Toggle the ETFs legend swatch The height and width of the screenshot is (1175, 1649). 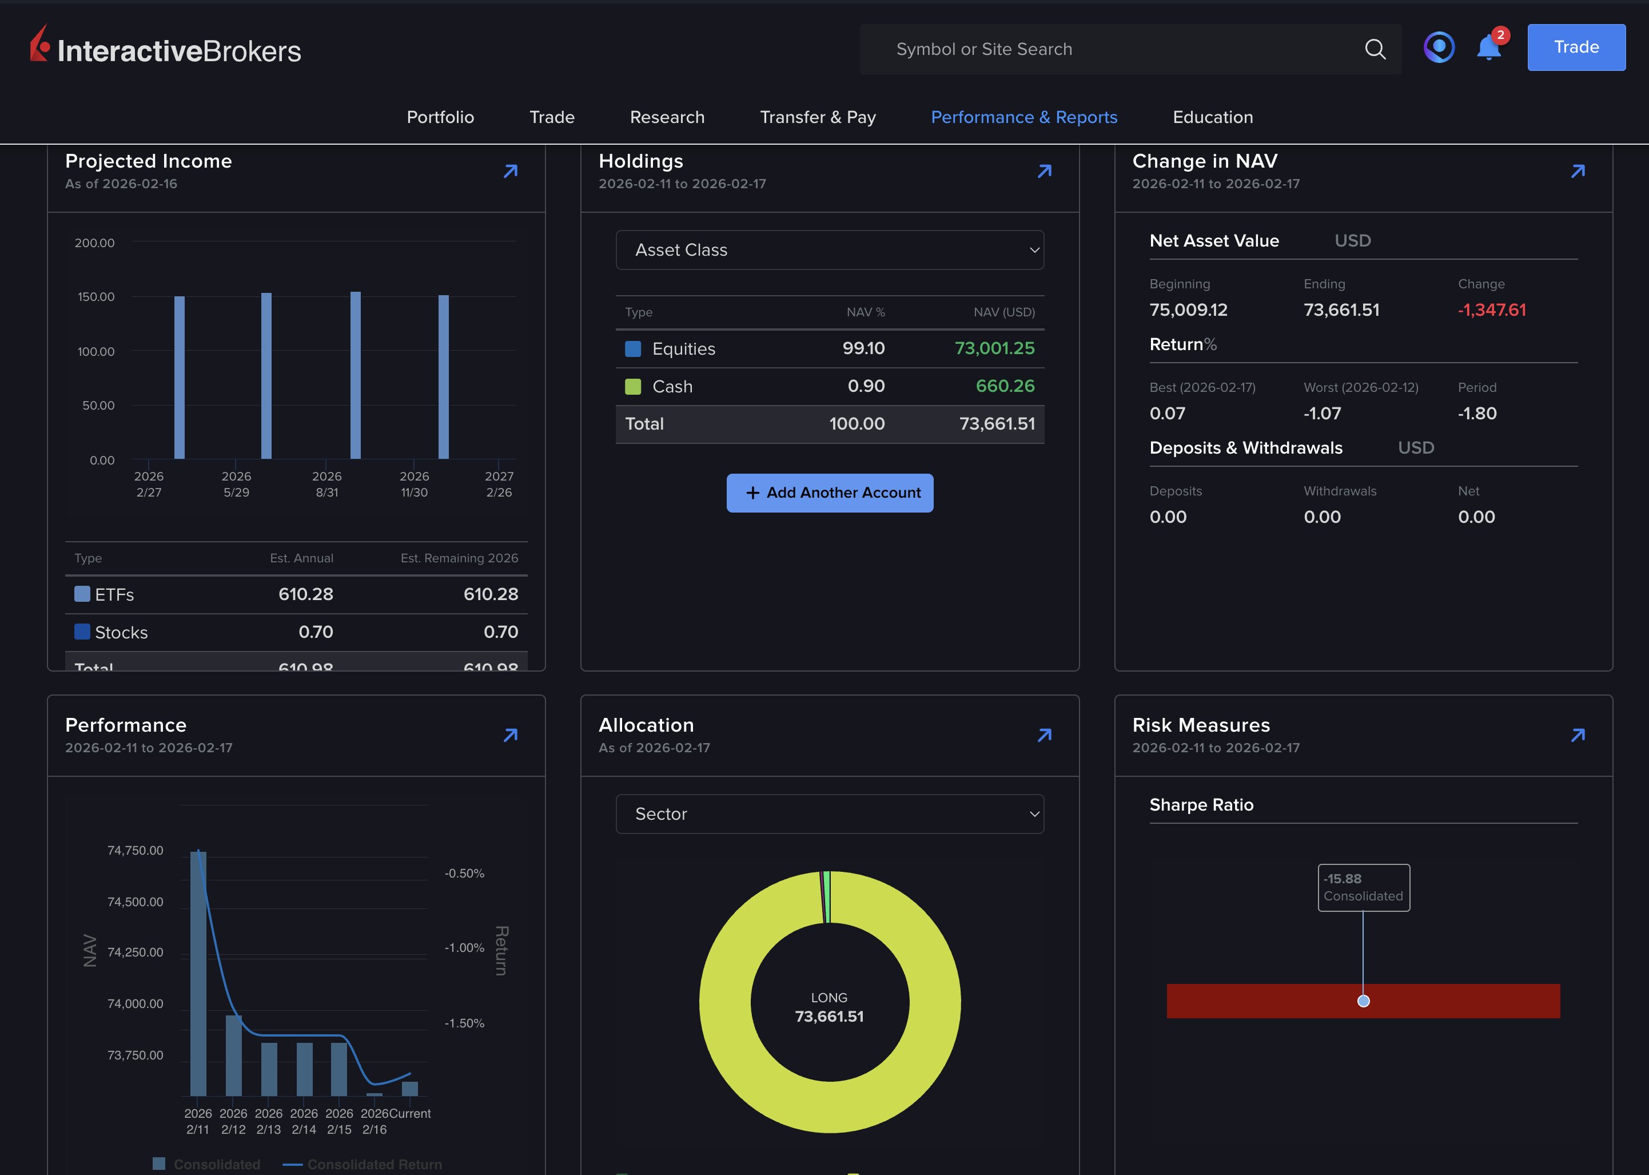(x=82, y=594)
